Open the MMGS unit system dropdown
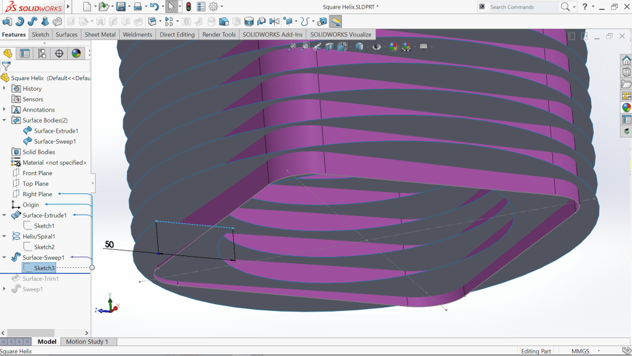This screenshot has height=356, width=632. [581, 350]
